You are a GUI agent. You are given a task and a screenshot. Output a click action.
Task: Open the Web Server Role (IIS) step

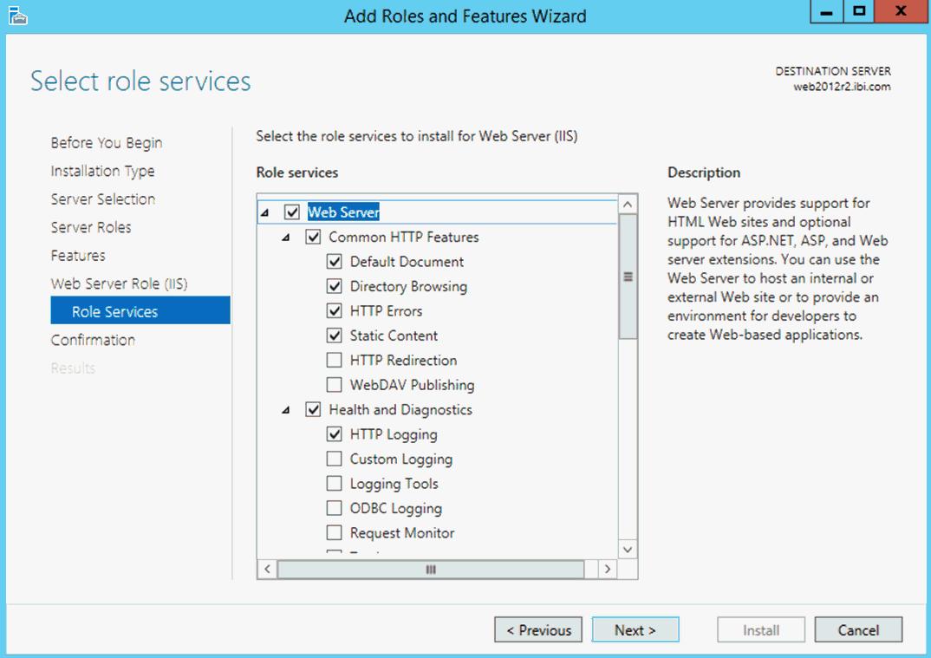[119, 283]
